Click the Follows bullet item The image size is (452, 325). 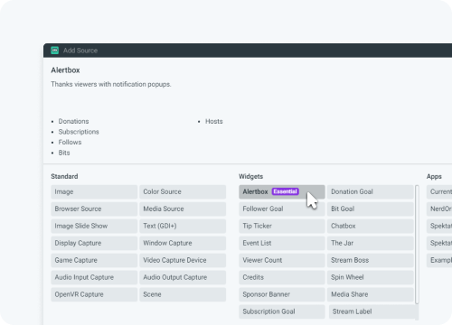click(70, 142)
